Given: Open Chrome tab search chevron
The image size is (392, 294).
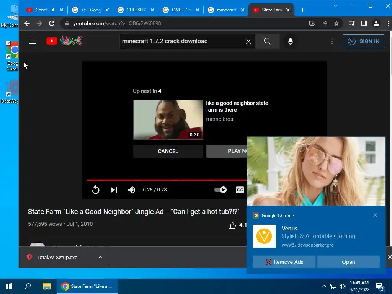Looking at the screenshot, I should (x=335, y=6).
